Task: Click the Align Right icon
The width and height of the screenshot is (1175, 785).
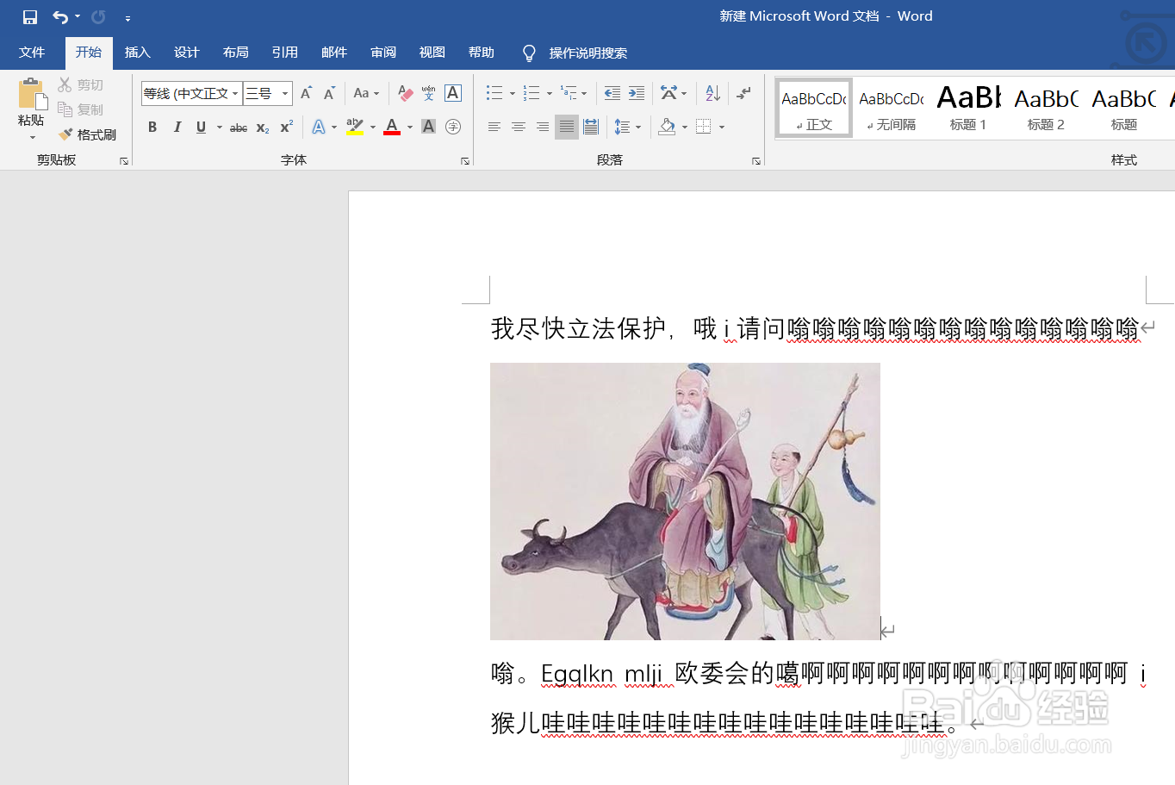Action: [543, 127]
